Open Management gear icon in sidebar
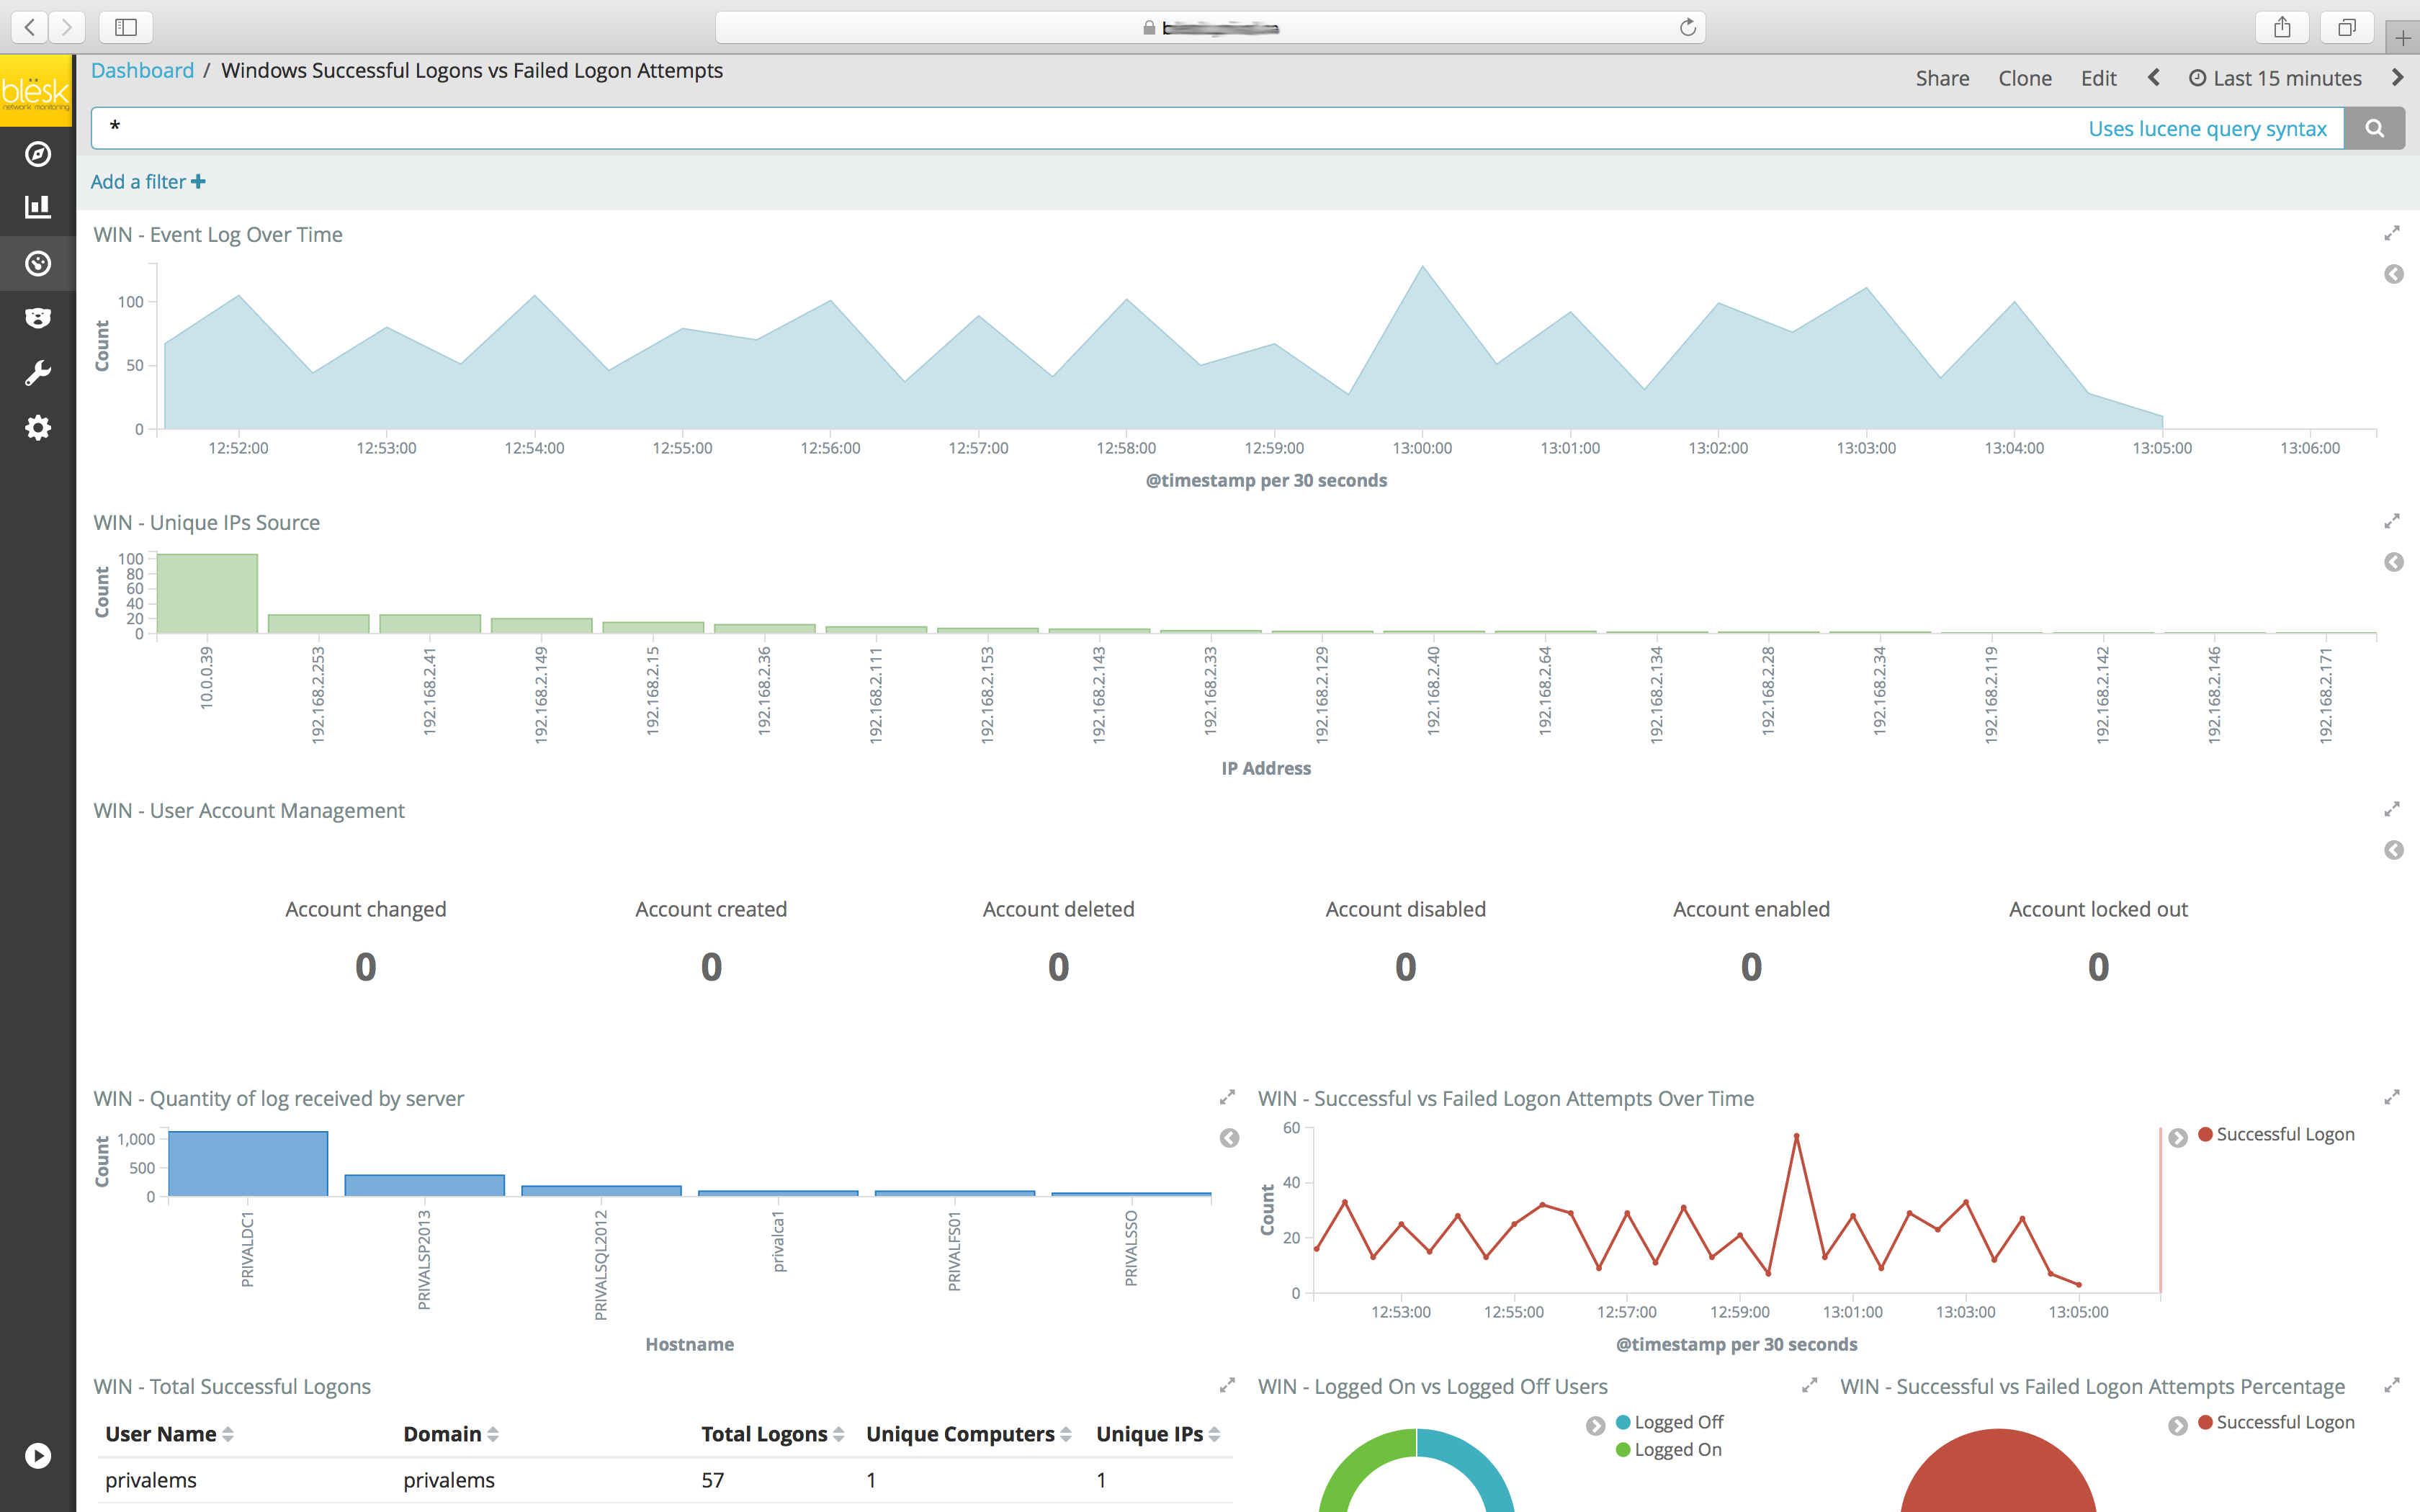Image resolution: width=2420 pixels, height=1512 pixels. [x=38, y=428]
